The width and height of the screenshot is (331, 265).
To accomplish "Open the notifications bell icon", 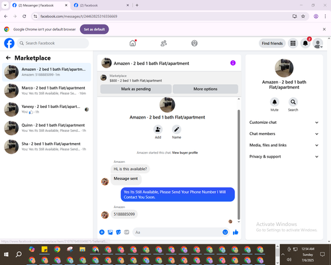I will point(305,43).
